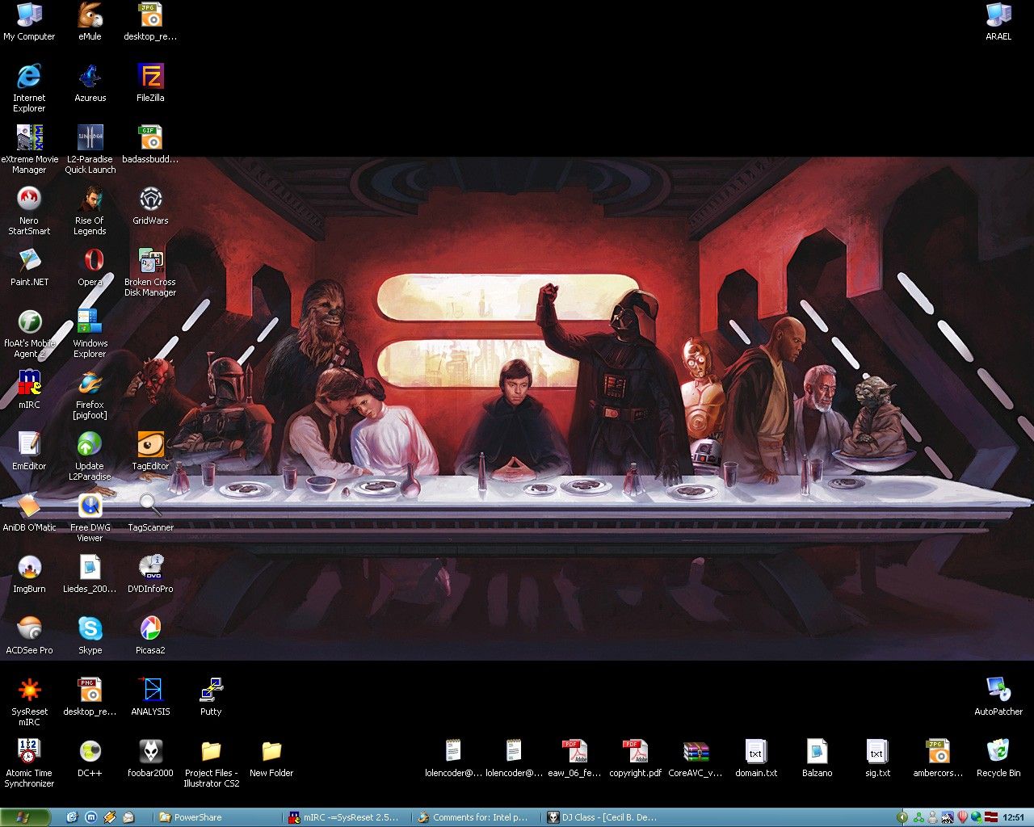Expand hidden system tray icons arrow
Viewport: 1034px width, 827px height.
(x=903, y=817)
